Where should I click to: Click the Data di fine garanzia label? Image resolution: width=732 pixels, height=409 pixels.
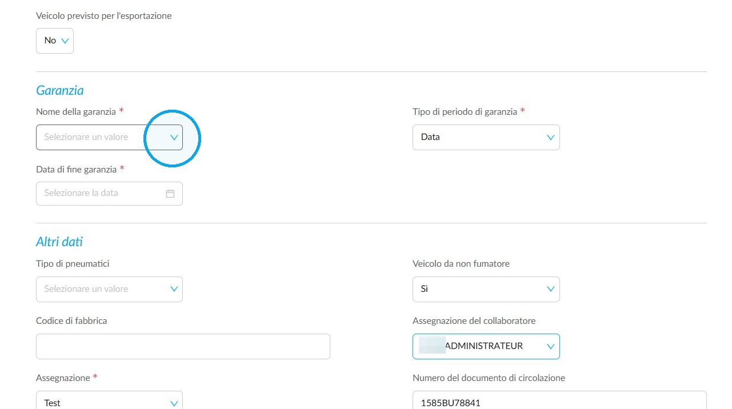tap(77, 170)
